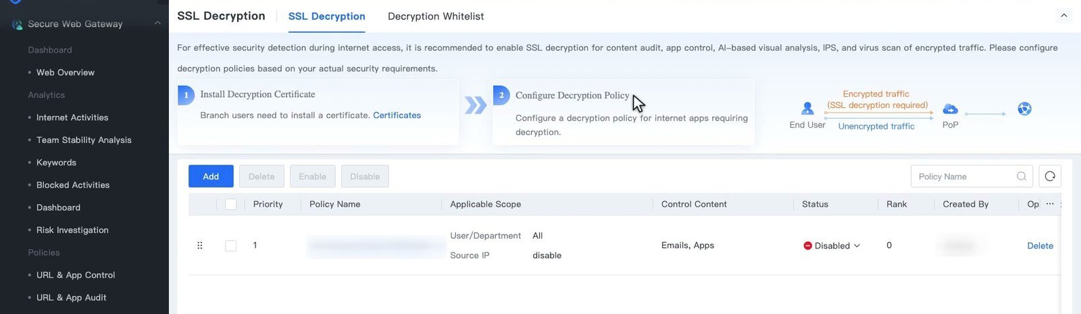Open the Disabled status dropdown
Viewport: 1081px width, 314px height.
(x=832, y=246)
